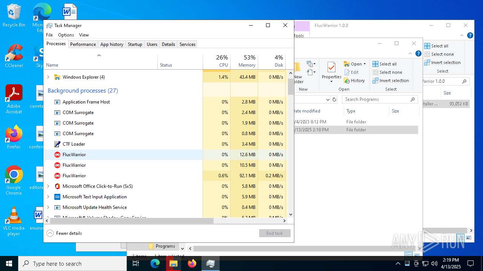Refresh the Programs folder address bar

[x=334, y=99]
